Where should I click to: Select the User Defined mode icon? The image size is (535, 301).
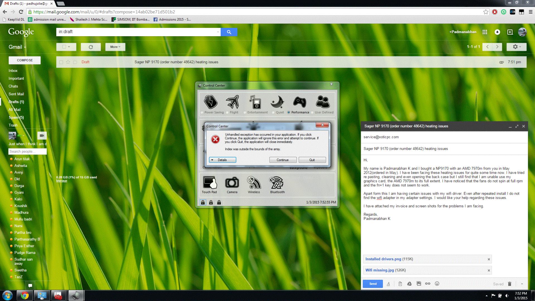[323, 102]
